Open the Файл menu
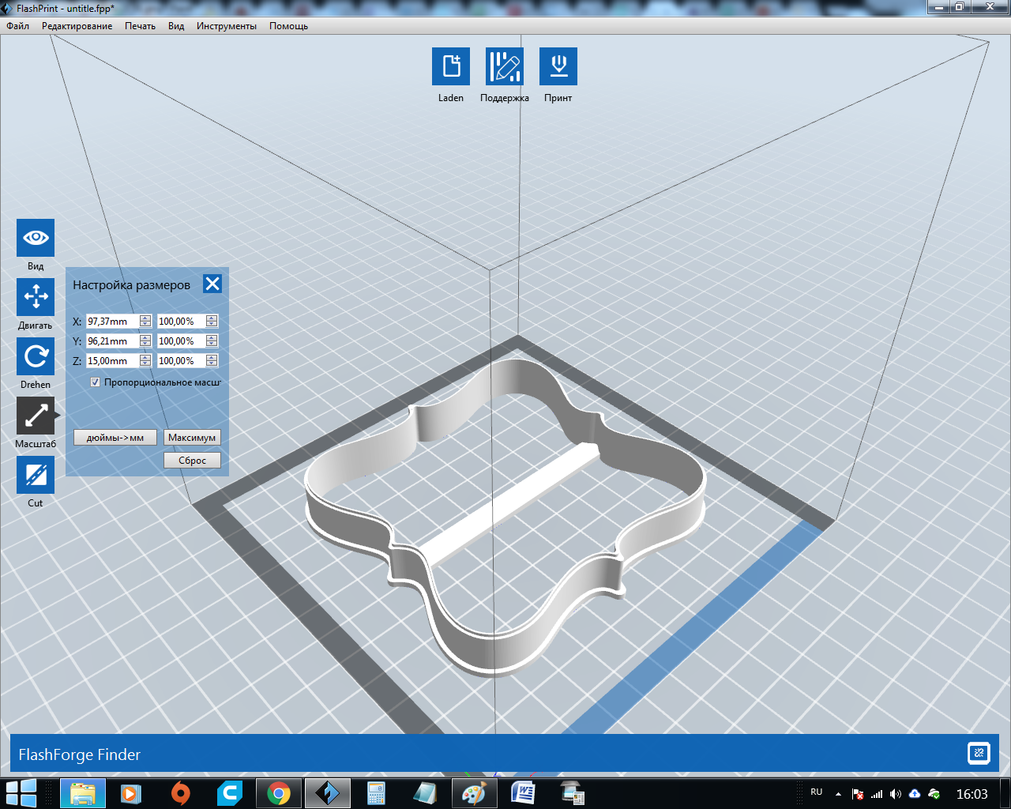 tap(18, 26)
